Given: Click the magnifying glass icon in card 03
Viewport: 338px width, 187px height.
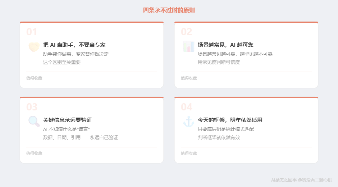Looking at the screenshot, I should [x=34, y=122].
